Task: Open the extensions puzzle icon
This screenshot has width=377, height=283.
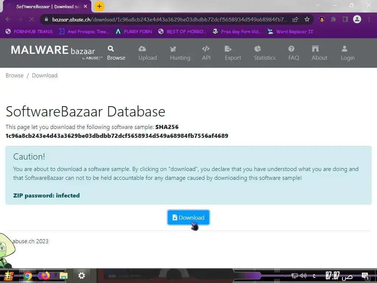Action: (333, 19)
